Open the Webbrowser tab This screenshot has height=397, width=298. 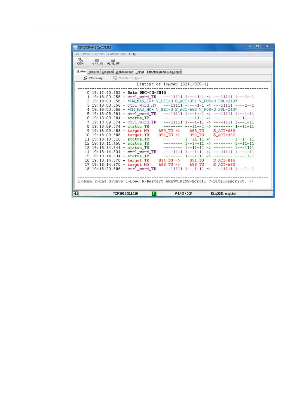tap(124, 72)
